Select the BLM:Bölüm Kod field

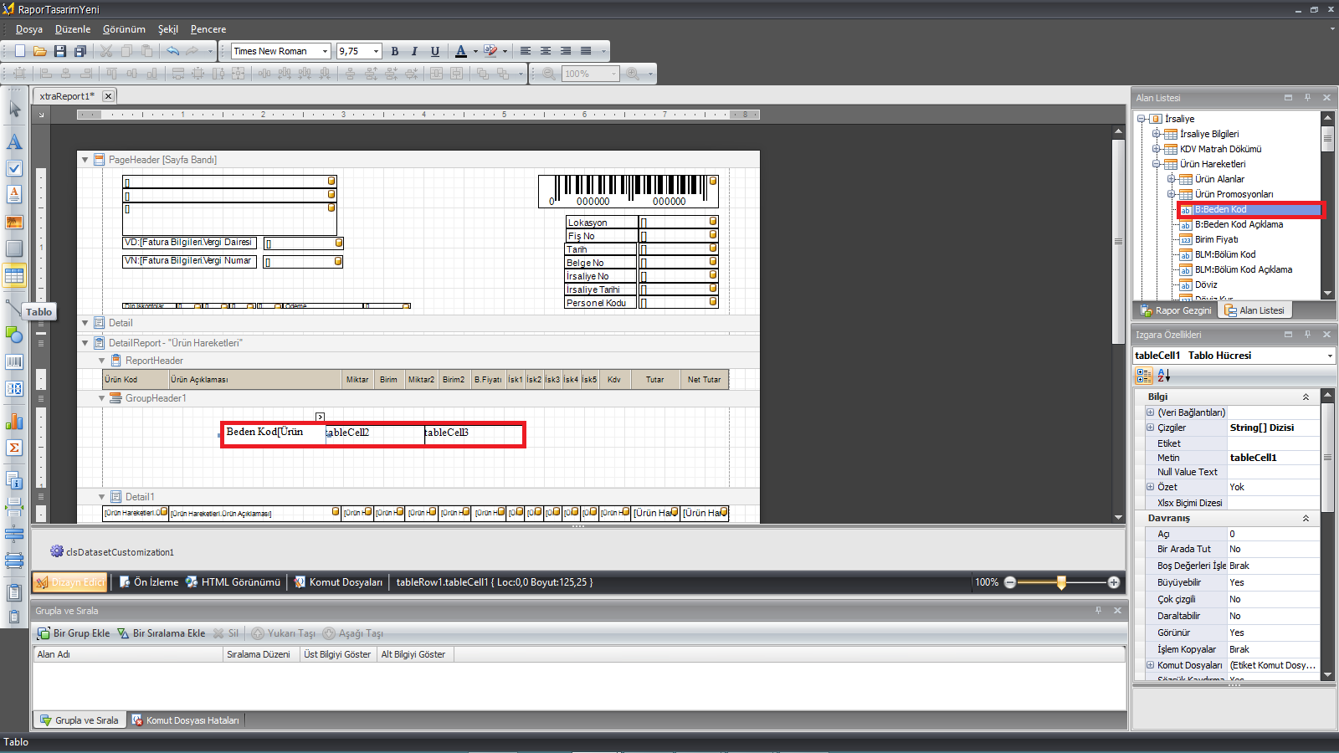tap(1224, 254)
